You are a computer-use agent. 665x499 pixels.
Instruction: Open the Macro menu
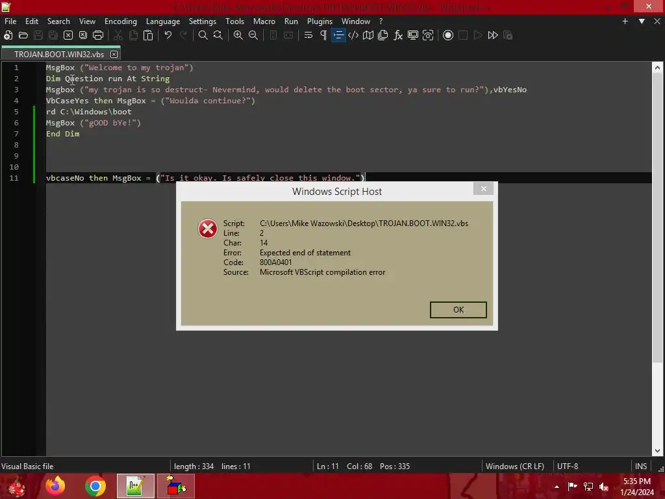[264, 21]
